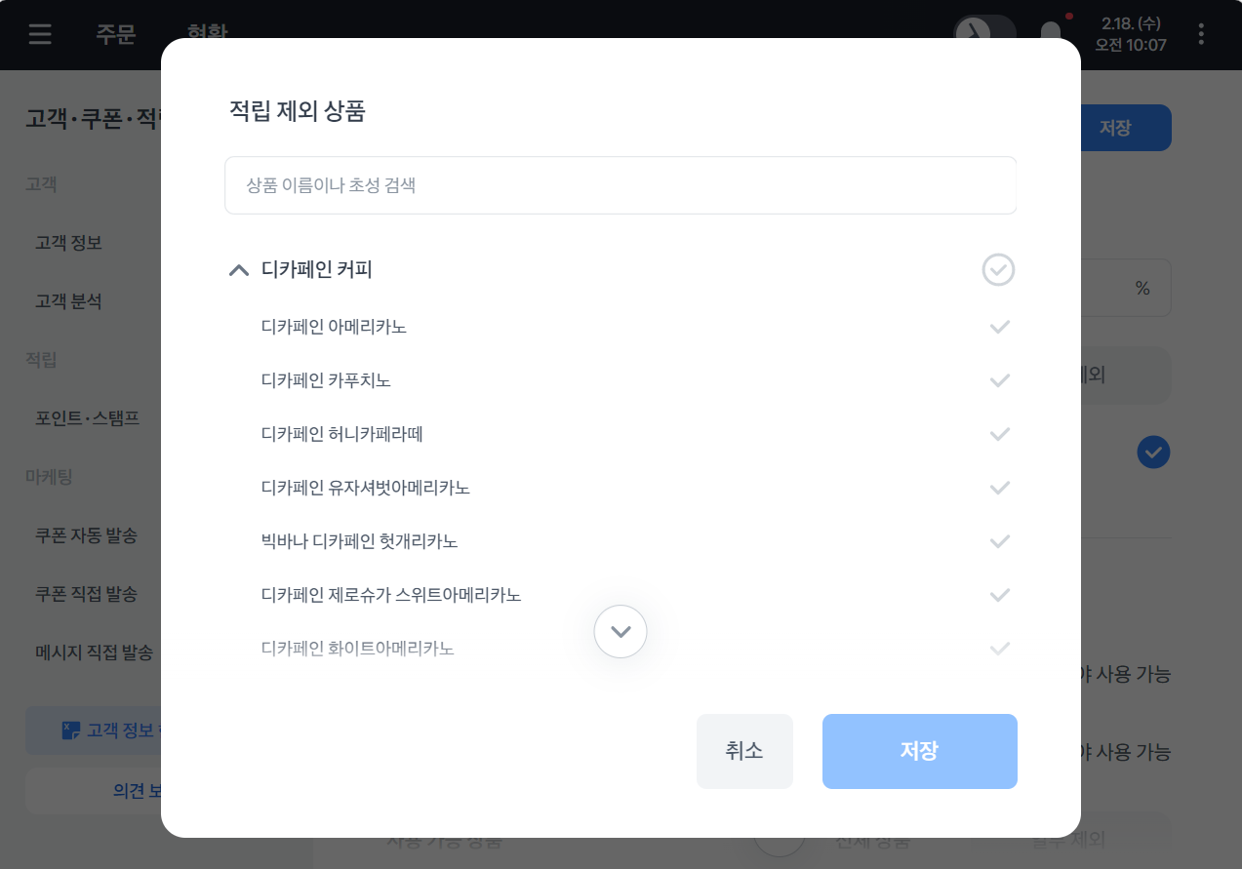Screen dimensions: 1242x869
Task: Check 디카페인 카푸치노 item
Action: [999, 380]
